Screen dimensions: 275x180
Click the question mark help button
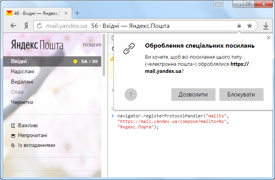(131, 95)
